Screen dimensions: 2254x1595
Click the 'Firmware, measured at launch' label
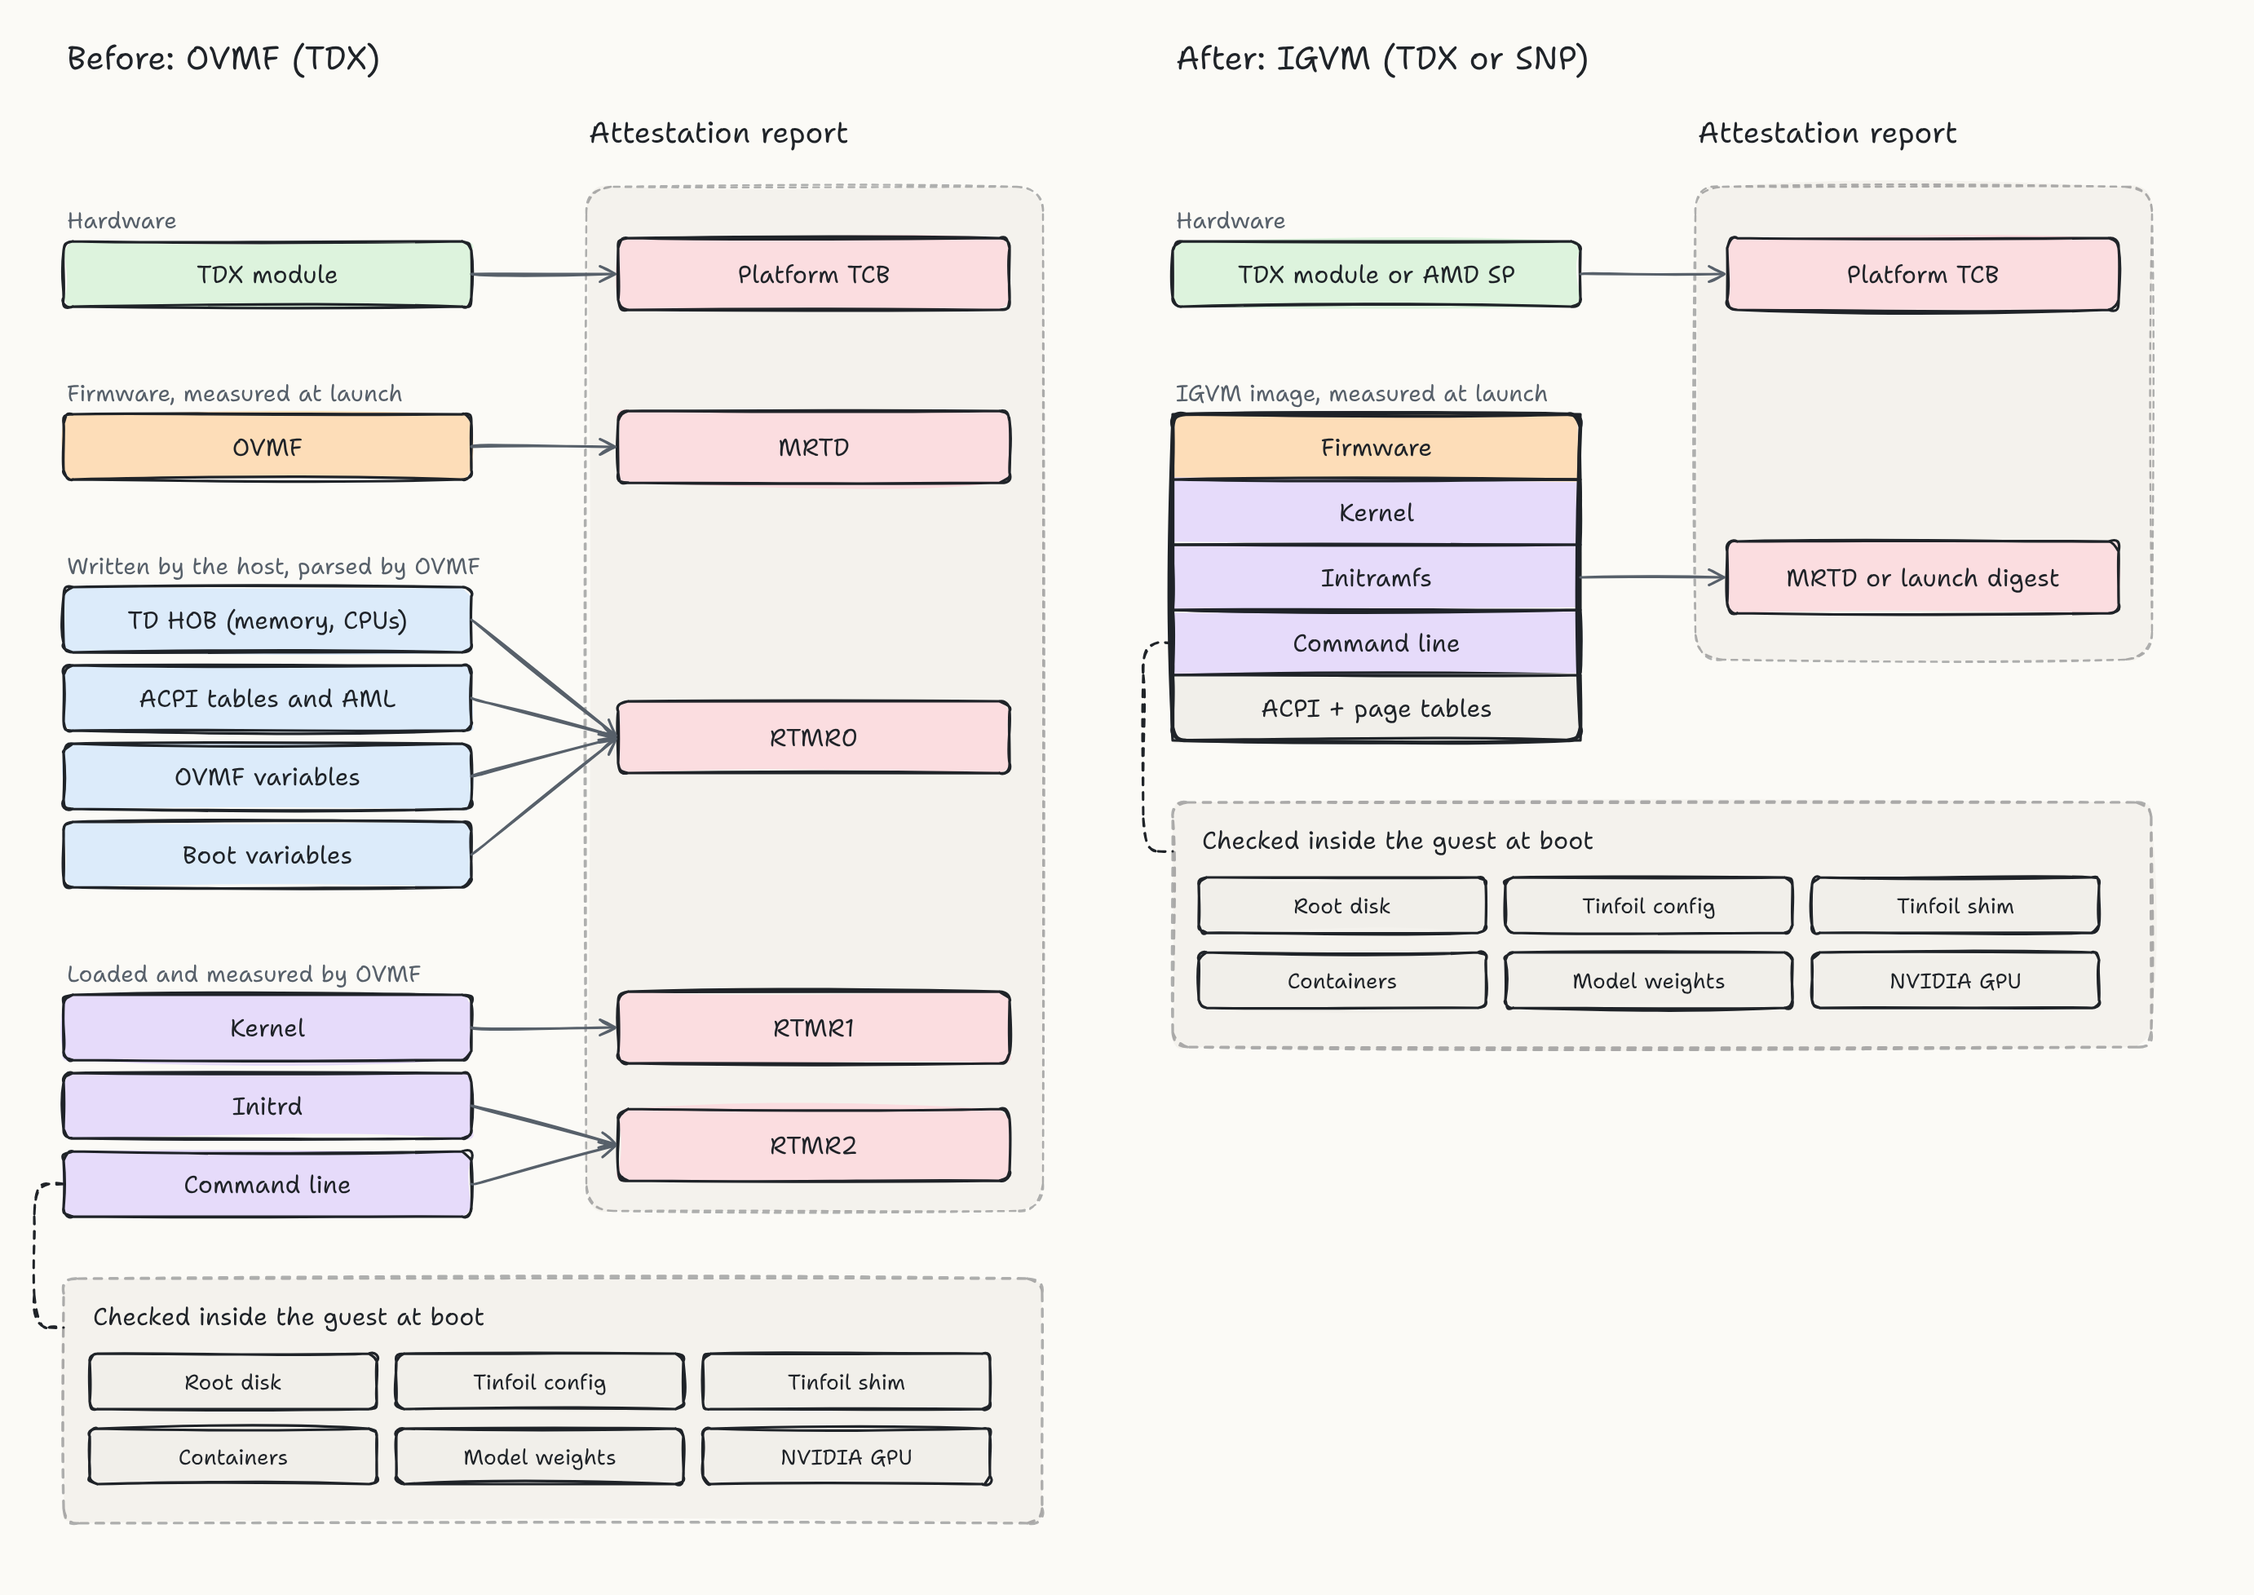click(235, 394)
